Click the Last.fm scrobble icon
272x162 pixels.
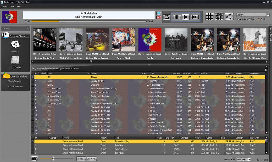(159, 18)
